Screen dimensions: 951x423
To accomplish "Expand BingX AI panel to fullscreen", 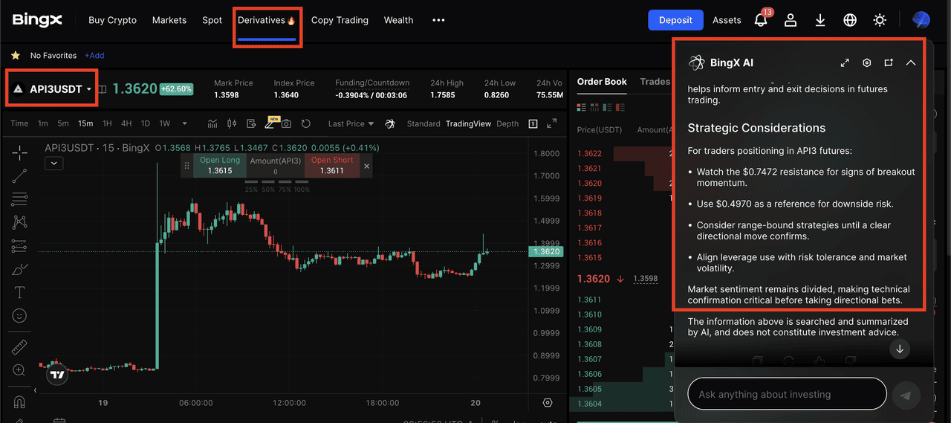I will [x=845, y=63].
